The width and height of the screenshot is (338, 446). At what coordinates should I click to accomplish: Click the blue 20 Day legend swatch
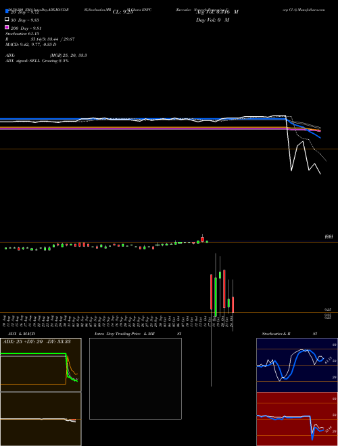pos(7,11)
